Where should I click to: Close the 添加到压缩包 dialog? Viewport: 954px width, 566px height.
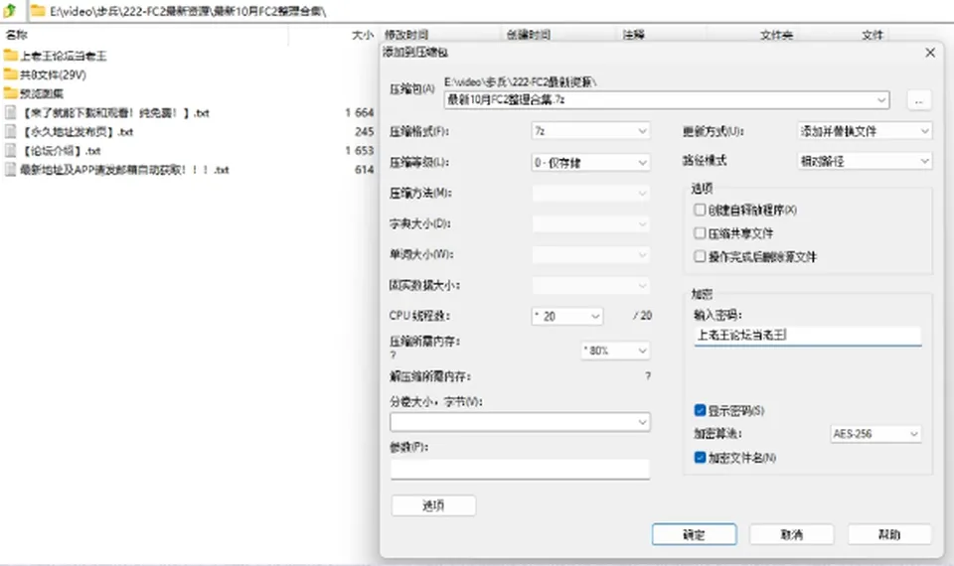click(x=930, y=53)
